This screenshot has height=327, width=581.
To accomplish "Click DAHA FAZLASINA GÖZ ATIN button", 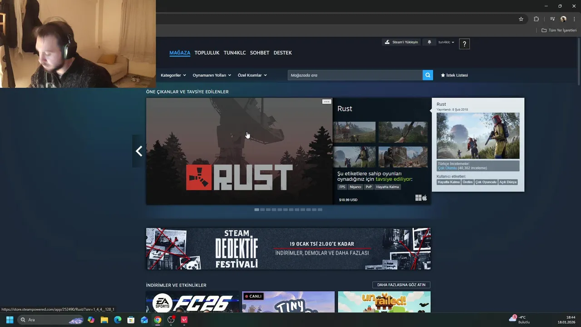I will (x=401, y=285).
